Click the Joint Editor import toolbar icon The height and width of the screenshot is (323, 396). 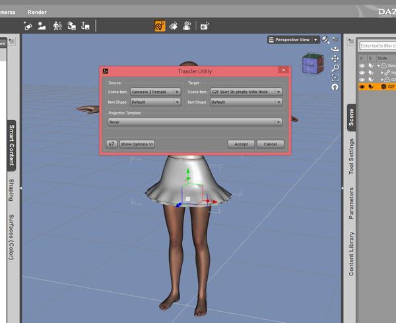point(85,26)
